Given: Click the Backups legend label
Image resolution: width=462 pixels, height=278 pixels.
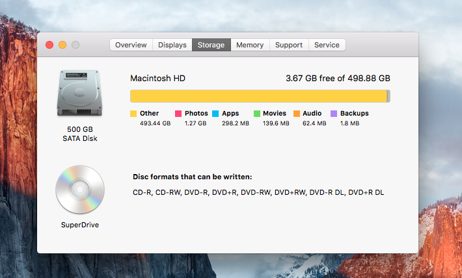Looking at the screenshot, I should click(355, 114).
